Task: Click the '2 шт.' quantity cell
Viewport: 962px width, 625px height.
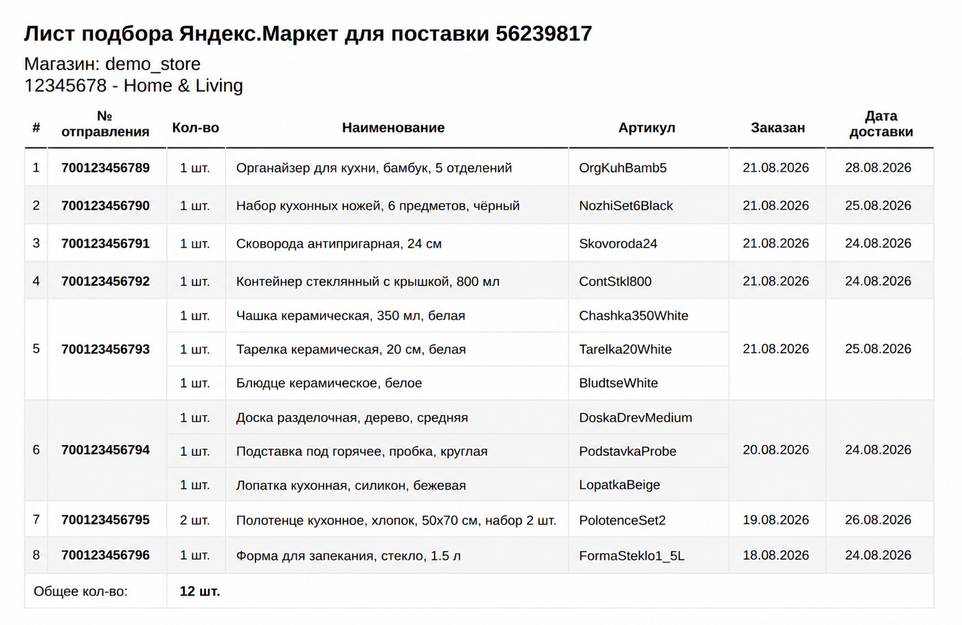Action: (x=195, y=521)
